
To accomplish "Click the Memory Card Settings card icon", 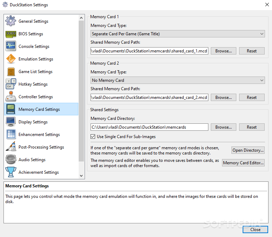I will pyautogui.click(x=11, y=109).
